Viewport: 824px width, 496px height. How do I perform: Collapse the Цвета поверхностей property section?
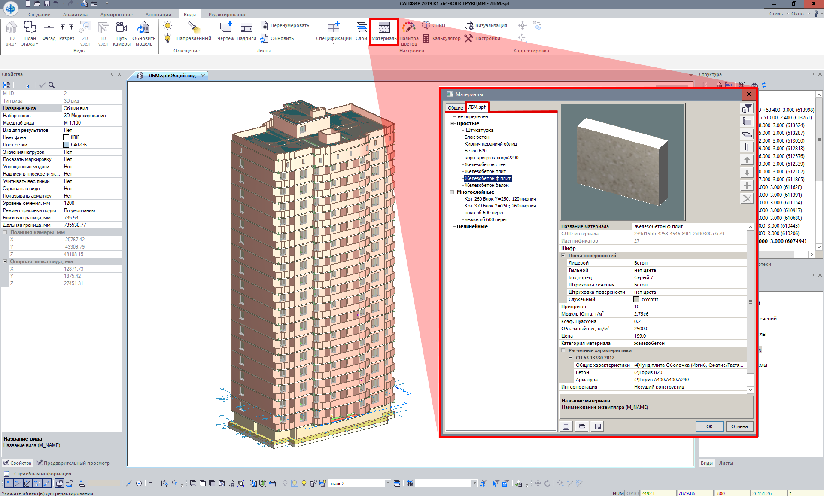(563, 256)
